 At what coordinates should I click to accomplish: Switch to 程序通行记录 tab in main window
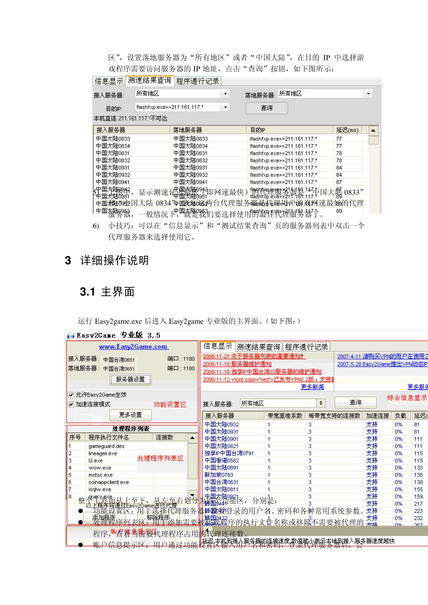click(x=306, y=347)
